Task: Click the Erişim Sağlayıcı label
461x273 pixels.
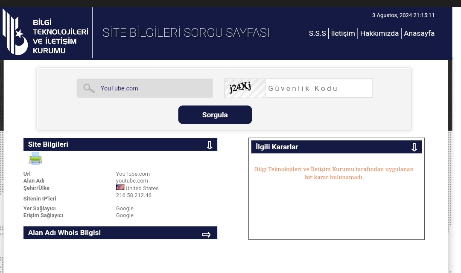Action: (43, 215)
